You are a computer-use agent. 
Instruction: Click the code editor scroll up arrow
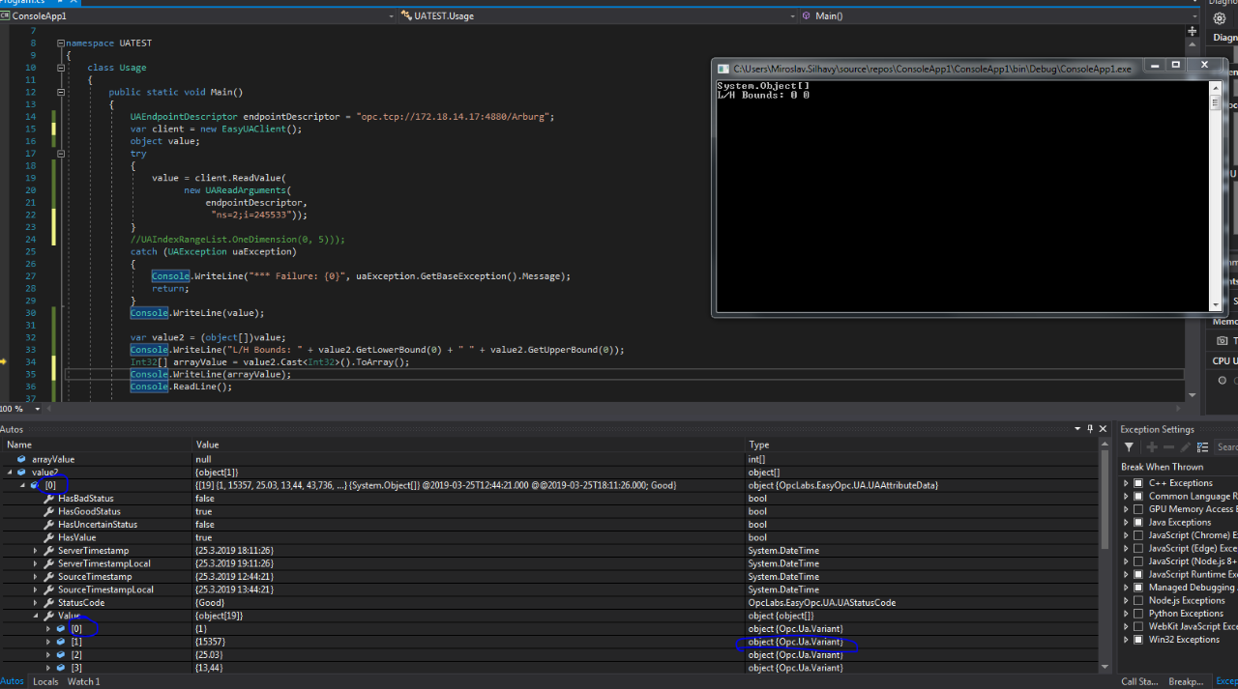click(1192, 45)
